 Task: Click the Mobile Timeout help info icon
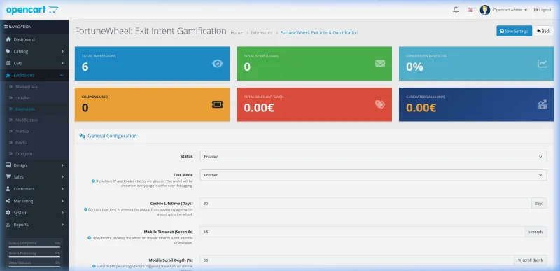click(90, 238)
